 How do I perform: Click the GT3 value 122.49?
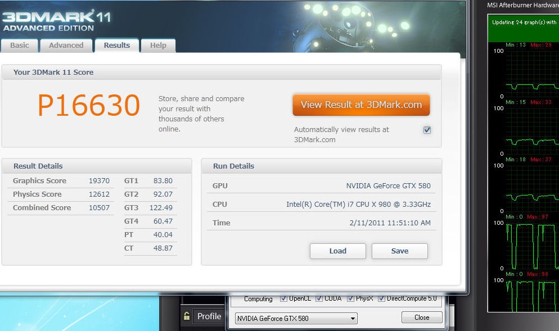(x=161, y=208)
